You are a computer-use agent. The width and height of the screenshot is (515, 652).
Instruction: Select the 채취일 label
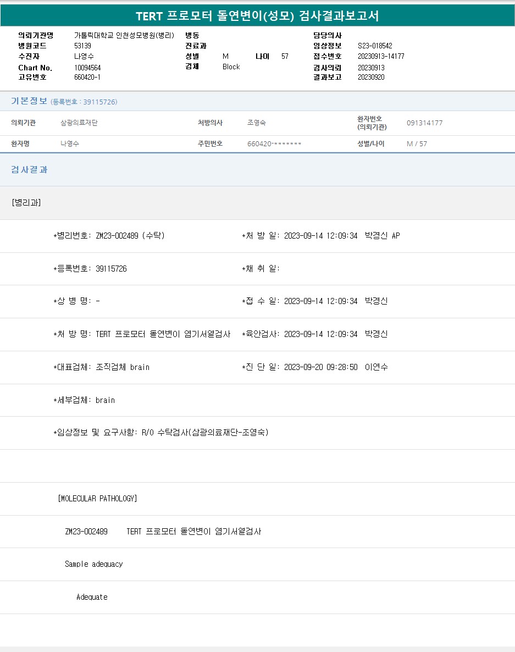click(261, 269)
